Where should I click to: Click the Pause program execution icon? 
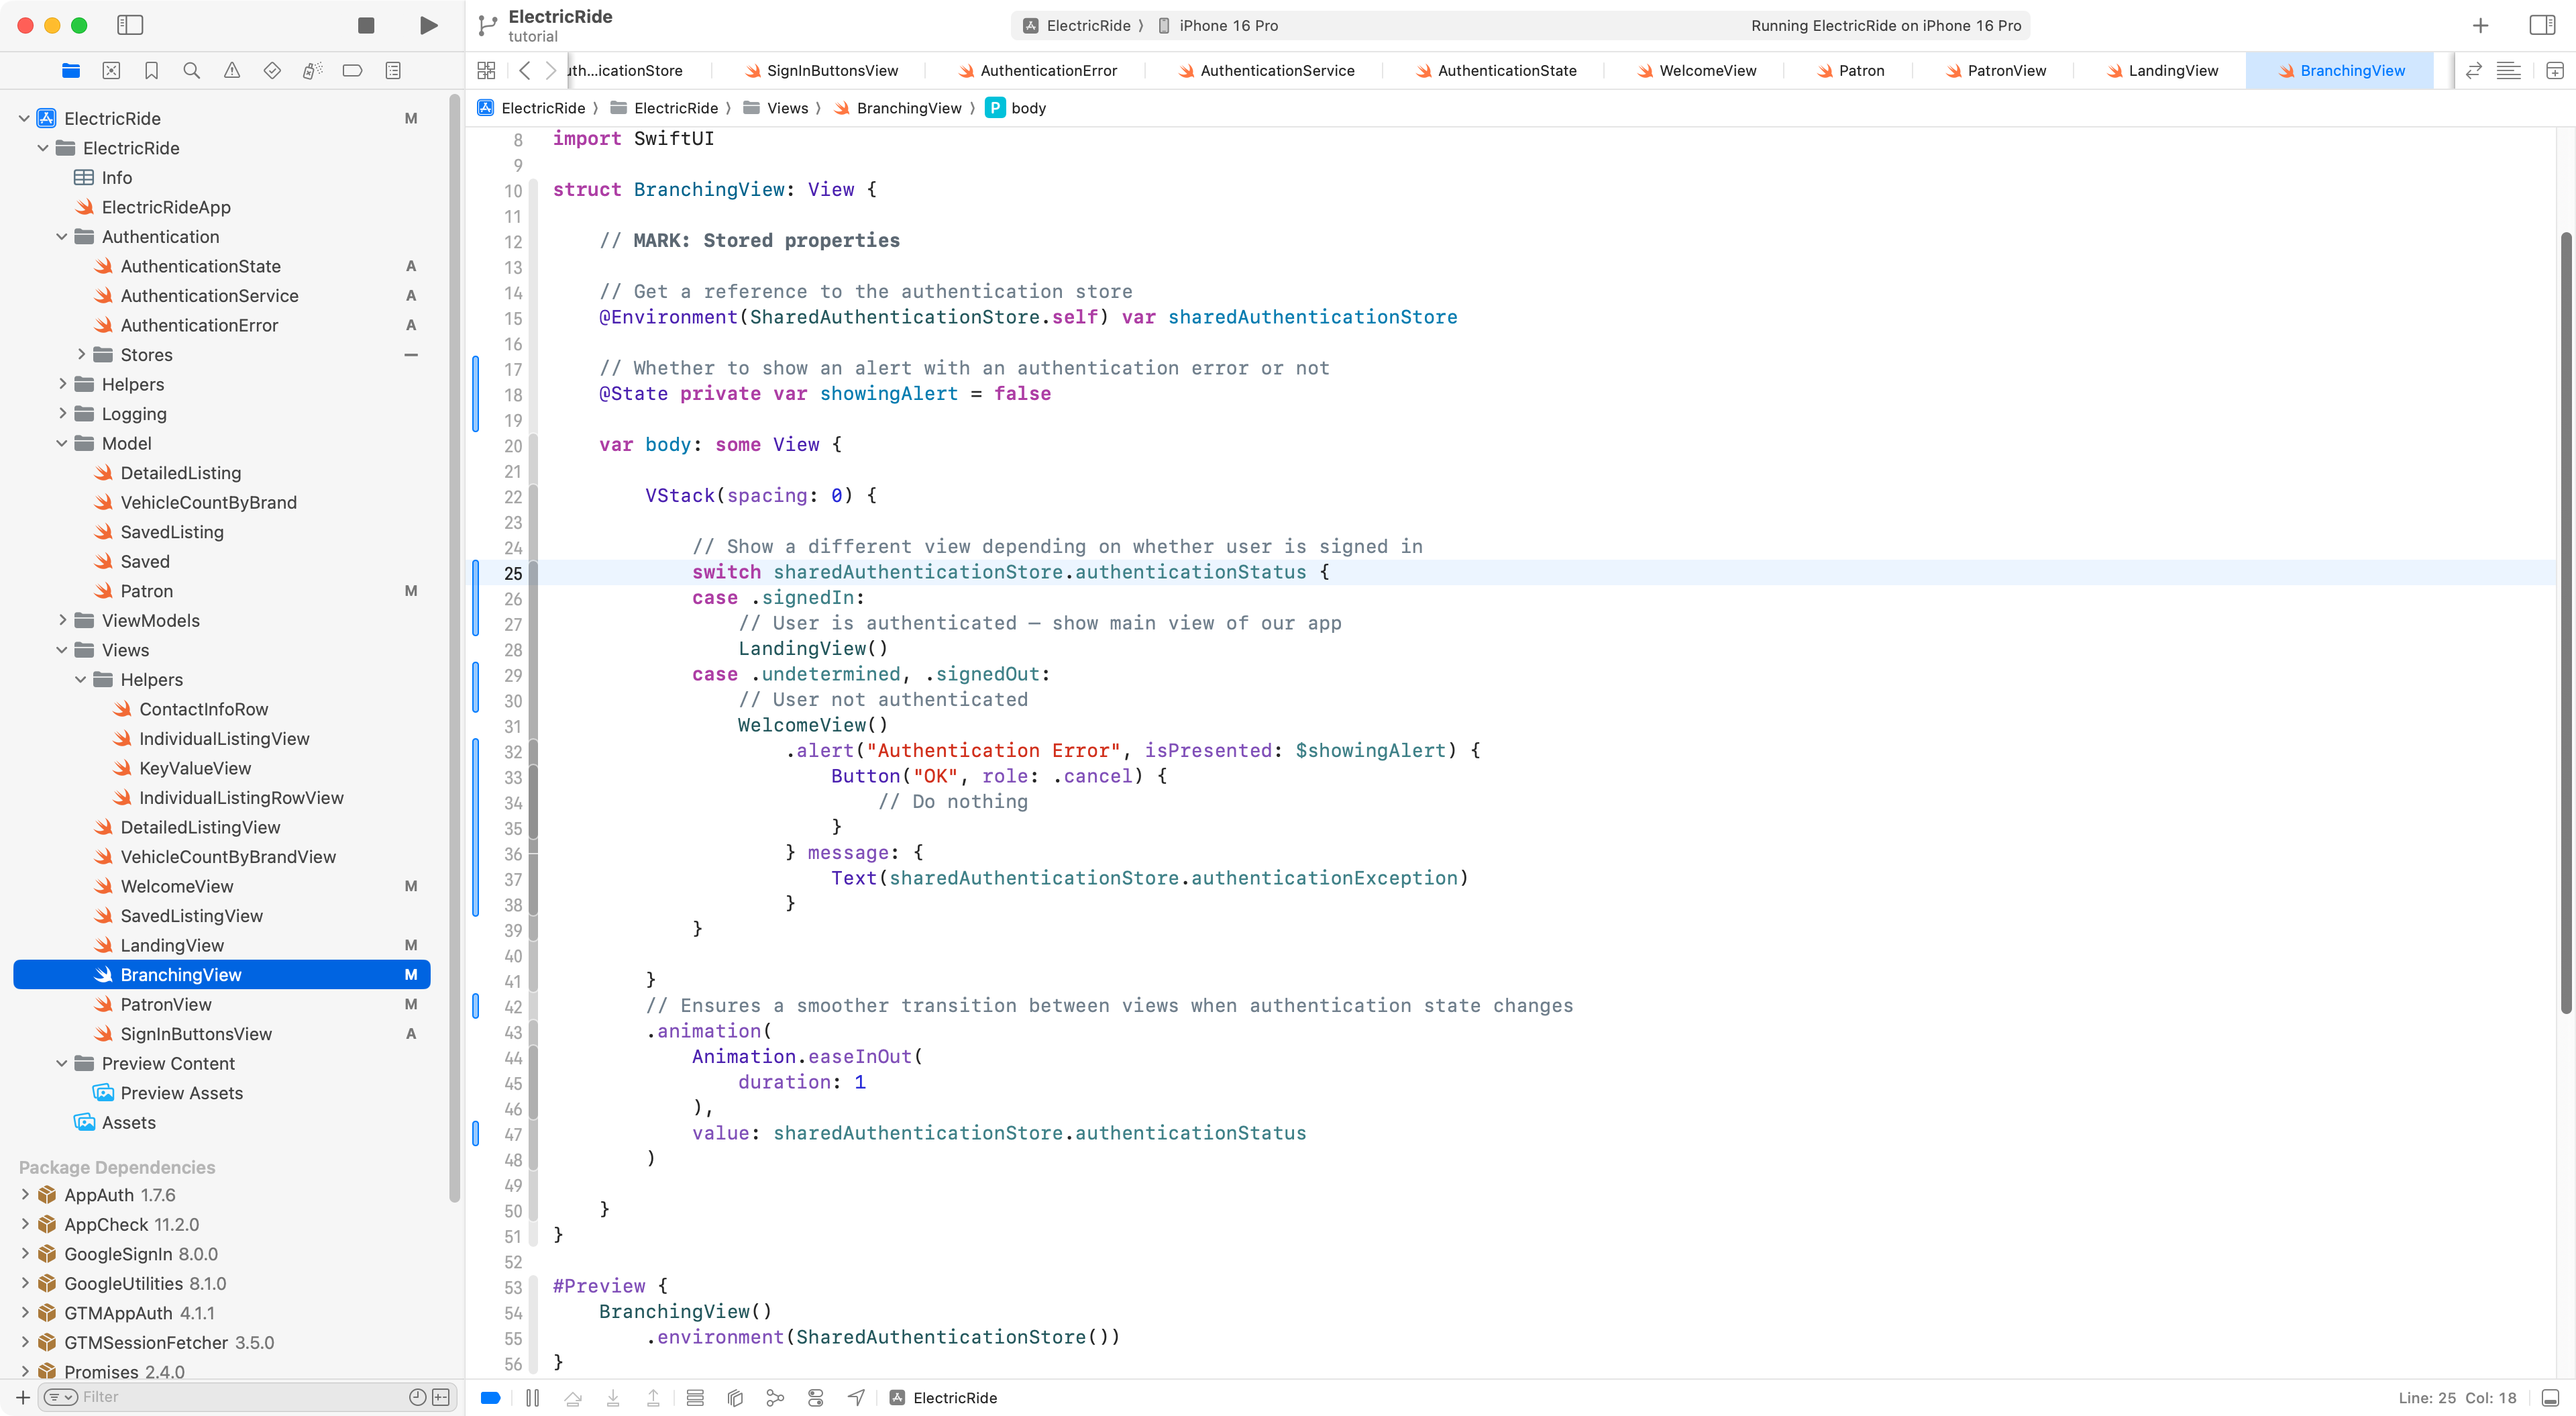coord(532,1398)
